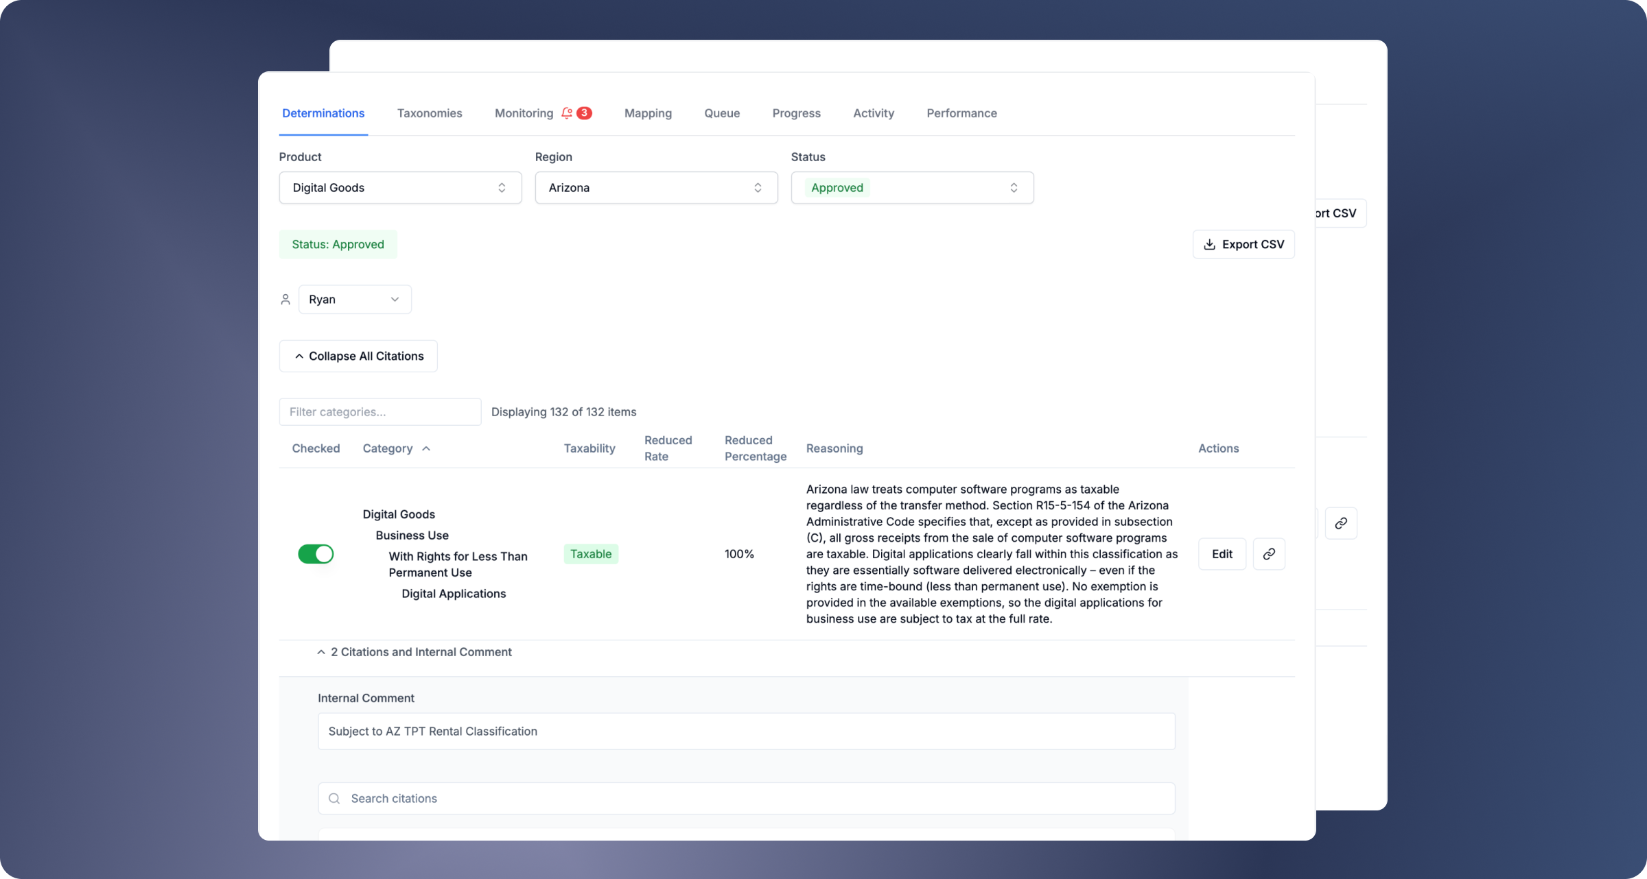Click the Category sort arrow icon
This screenshot has height=879, width=1647.
426,448
